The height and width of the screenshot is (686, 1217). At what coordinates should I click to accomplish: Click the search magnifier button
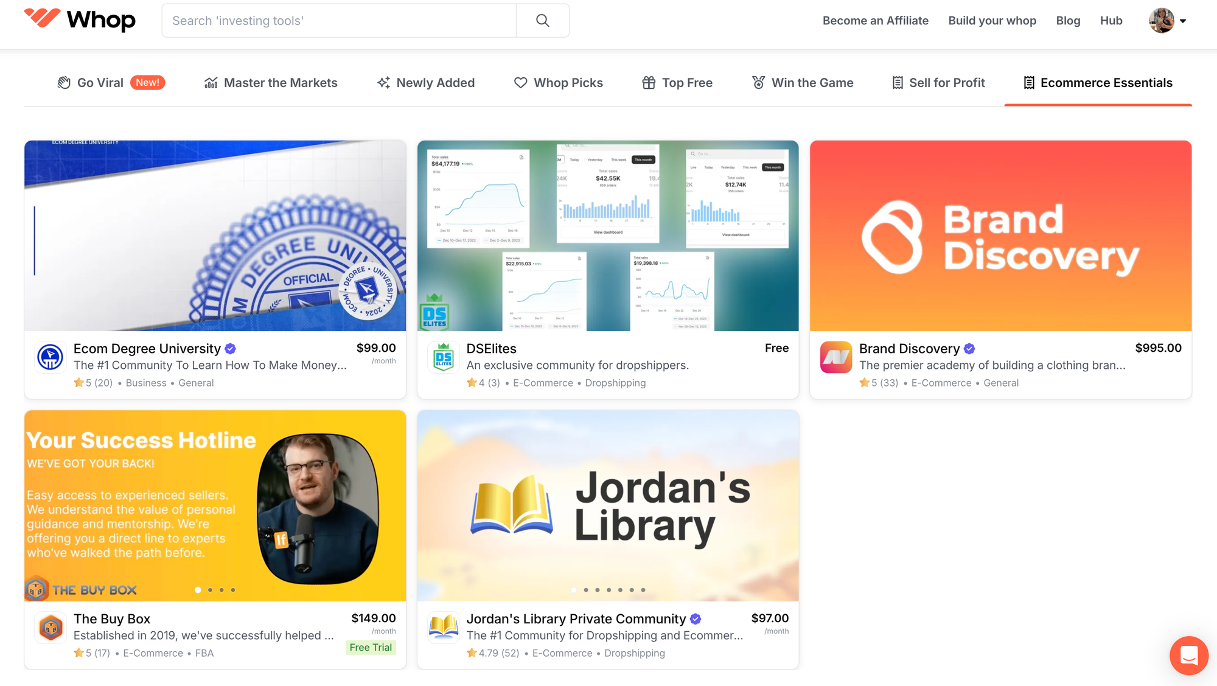(x=543, y=21)
